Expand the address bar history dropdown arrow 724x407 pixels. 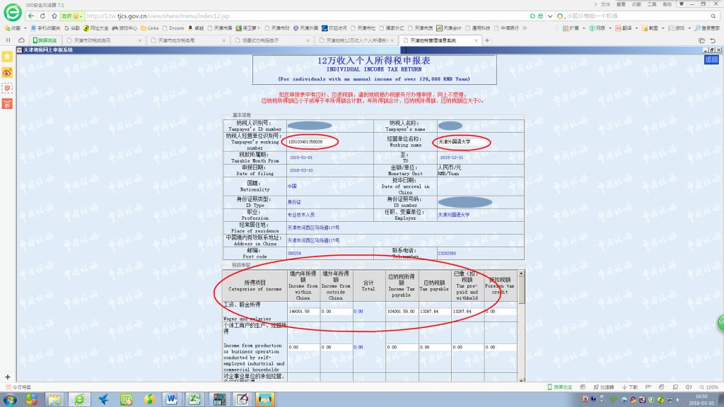pyautogui.click(x=550, y=16)
